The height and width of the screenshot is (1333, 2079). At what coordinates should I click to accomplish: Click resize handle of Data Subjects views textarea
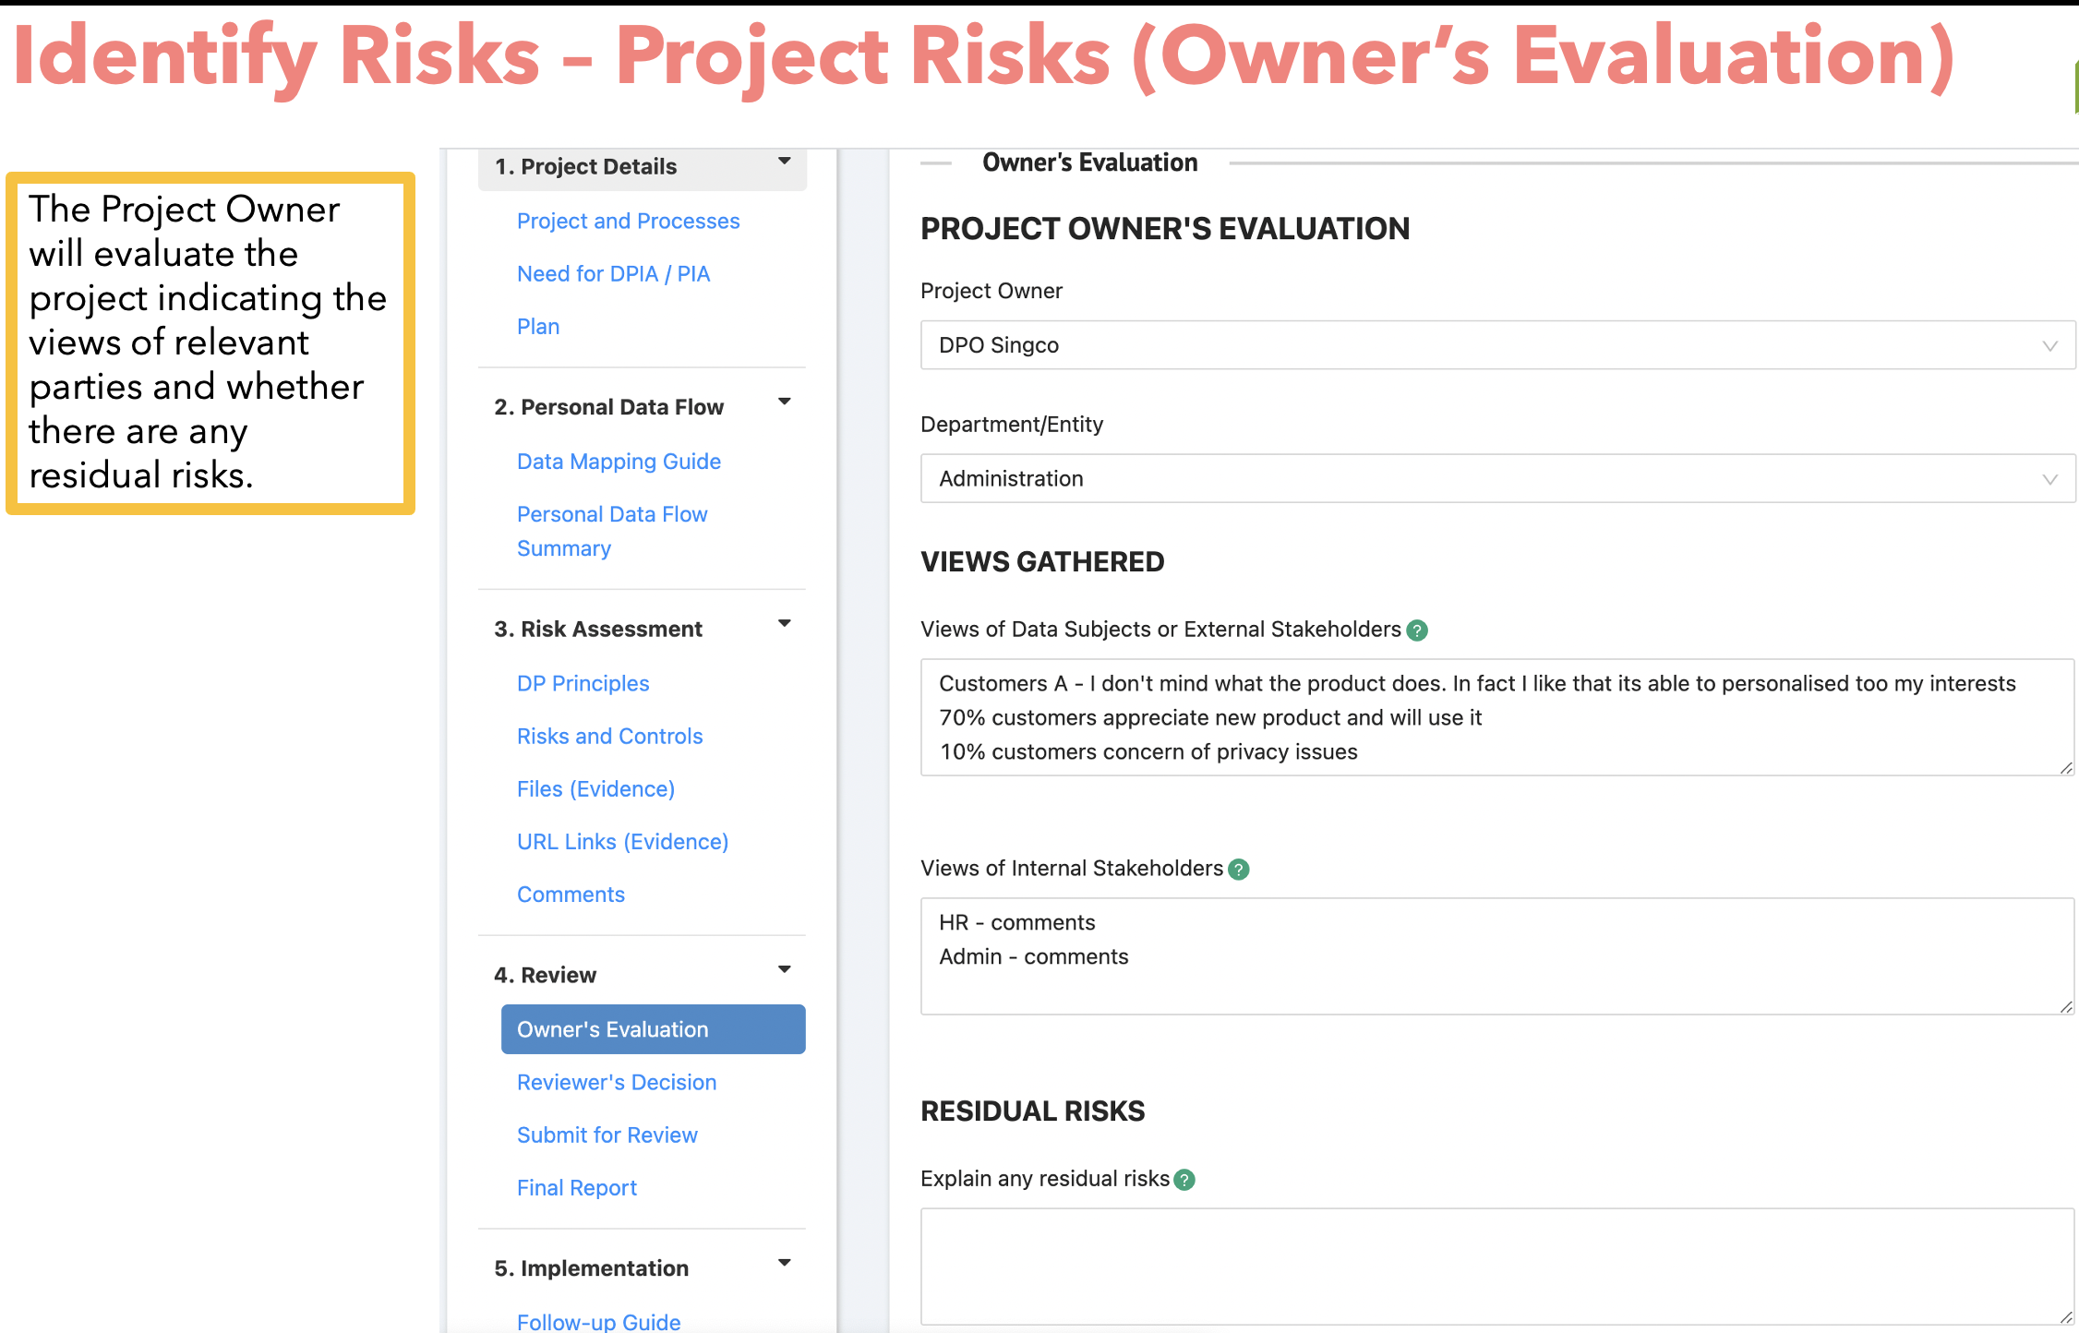click(2066, 768)
